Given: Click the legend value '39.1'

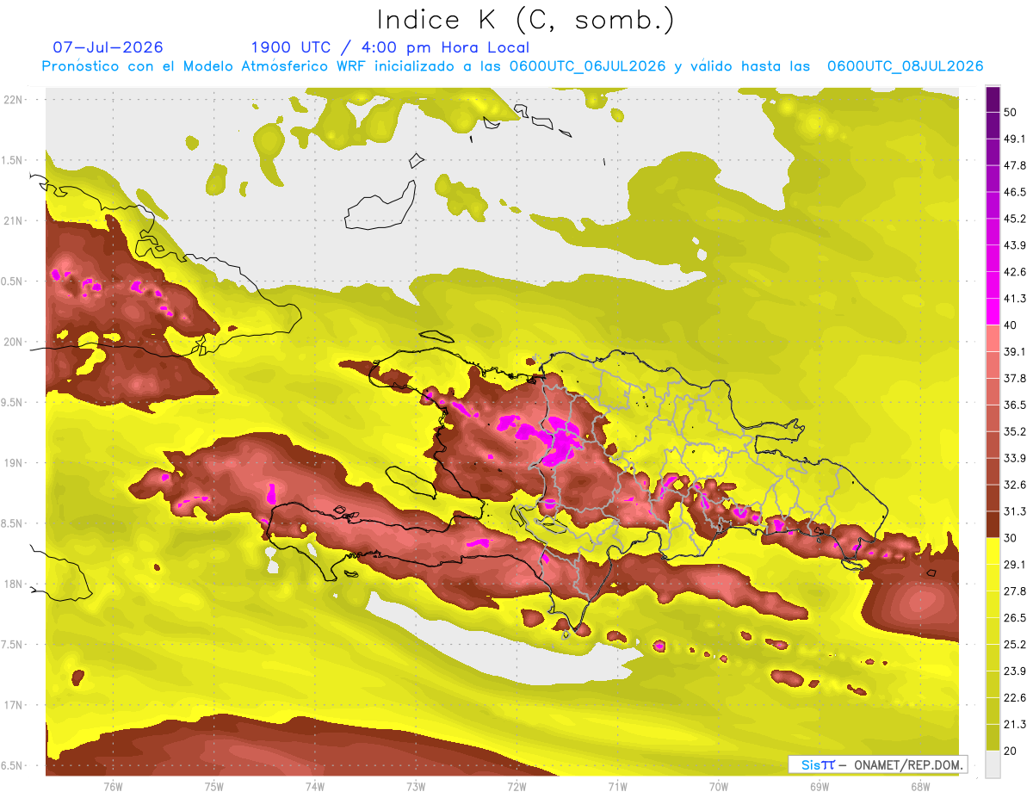Looking at the screenshot, I should [x=1015, y=351].
